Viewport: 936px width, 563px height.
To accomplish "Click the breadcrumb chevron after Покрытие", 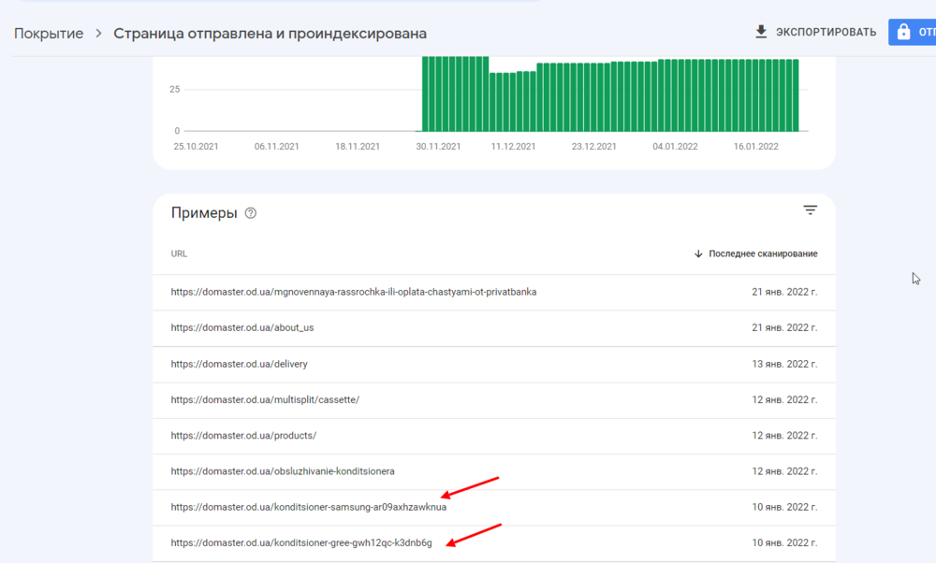I will click(98, 34).
